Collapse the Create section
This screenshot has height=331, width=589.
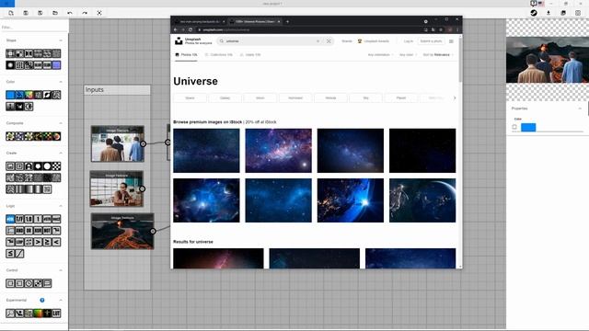pos(61,154)
